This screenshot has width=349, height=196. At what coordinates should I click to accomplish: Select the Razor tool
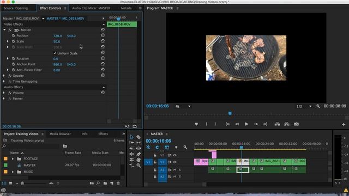[x=139, y=137]
